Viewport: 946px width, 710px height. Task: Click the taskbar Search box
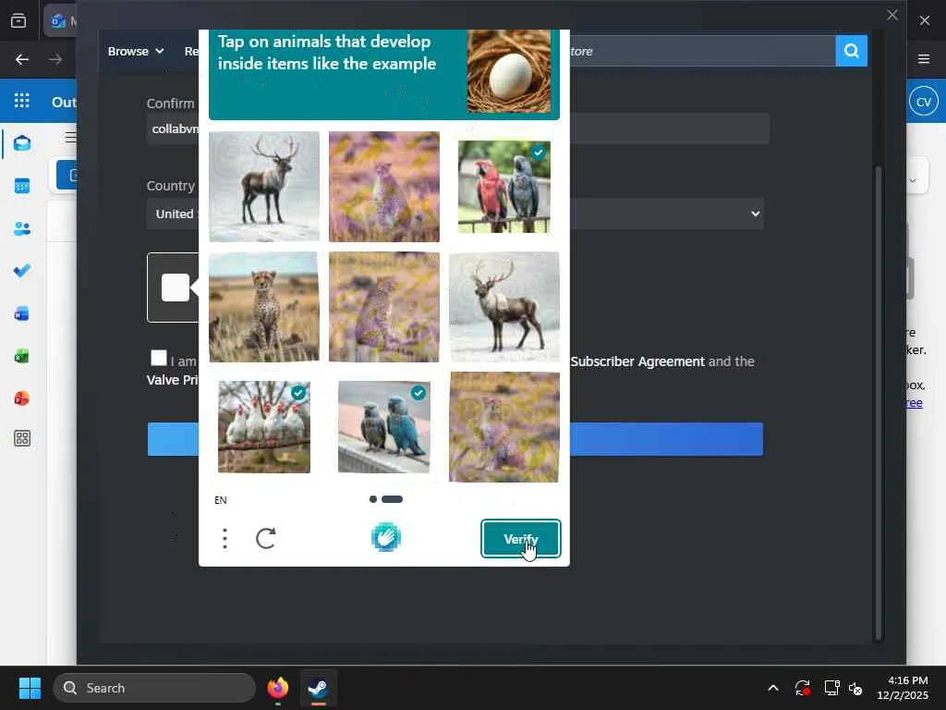click(x=154, y=688)
